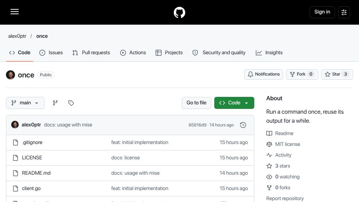
Task: Open latest commit 'docs: usage with mise'
Action: click(68, 125)
